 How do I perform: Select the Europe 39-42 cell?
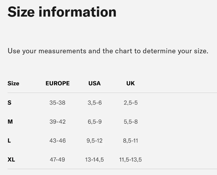point(57,121)
